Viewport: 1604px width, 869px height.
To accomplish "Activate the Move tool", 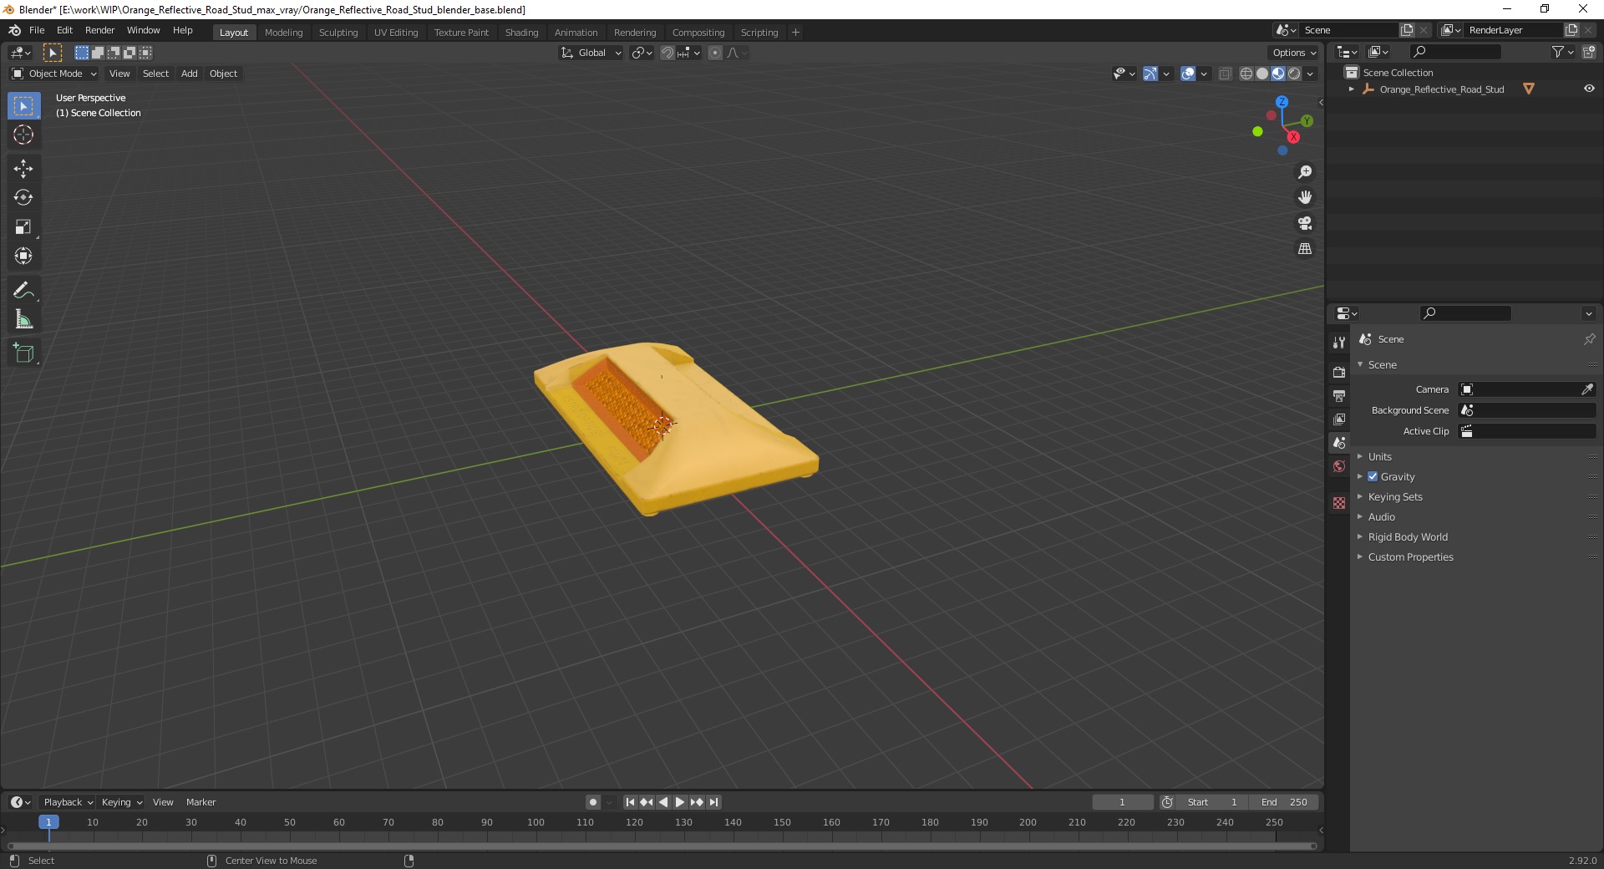I will 23,169.
